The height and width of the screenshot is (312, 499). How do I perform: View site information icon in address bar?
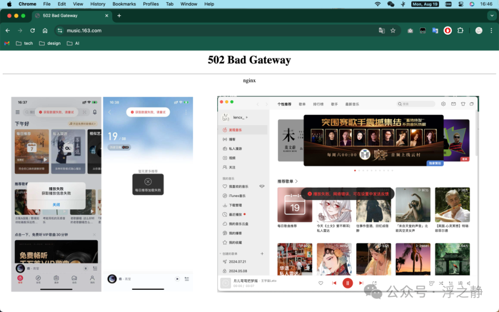[60, 31]
